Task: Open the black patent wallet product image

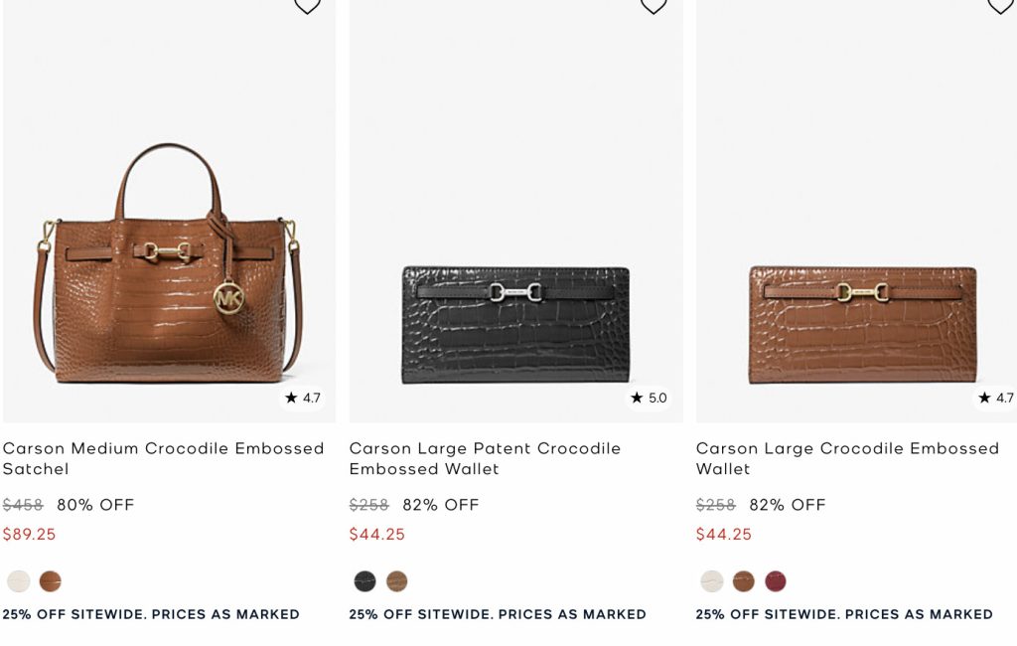Action: tap(515, 323)
